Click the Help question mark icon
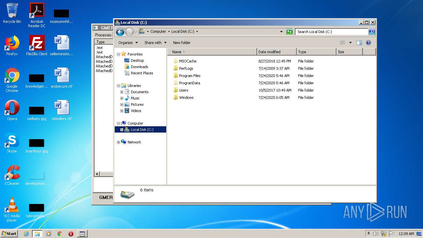423x238 pixels. click(368, 43)
